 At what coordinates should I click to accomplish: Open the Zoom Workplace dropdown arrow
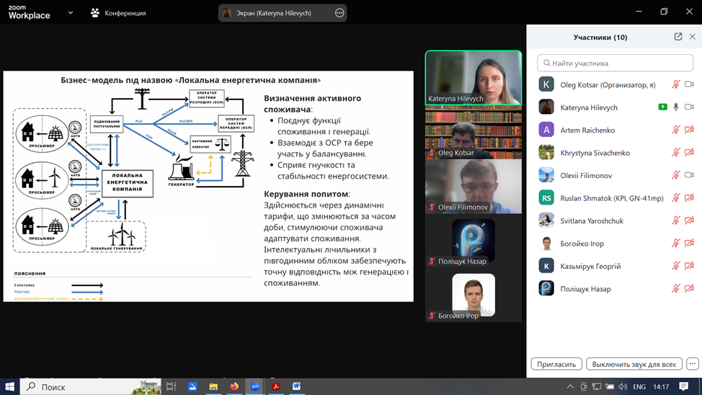coord(71,13)
